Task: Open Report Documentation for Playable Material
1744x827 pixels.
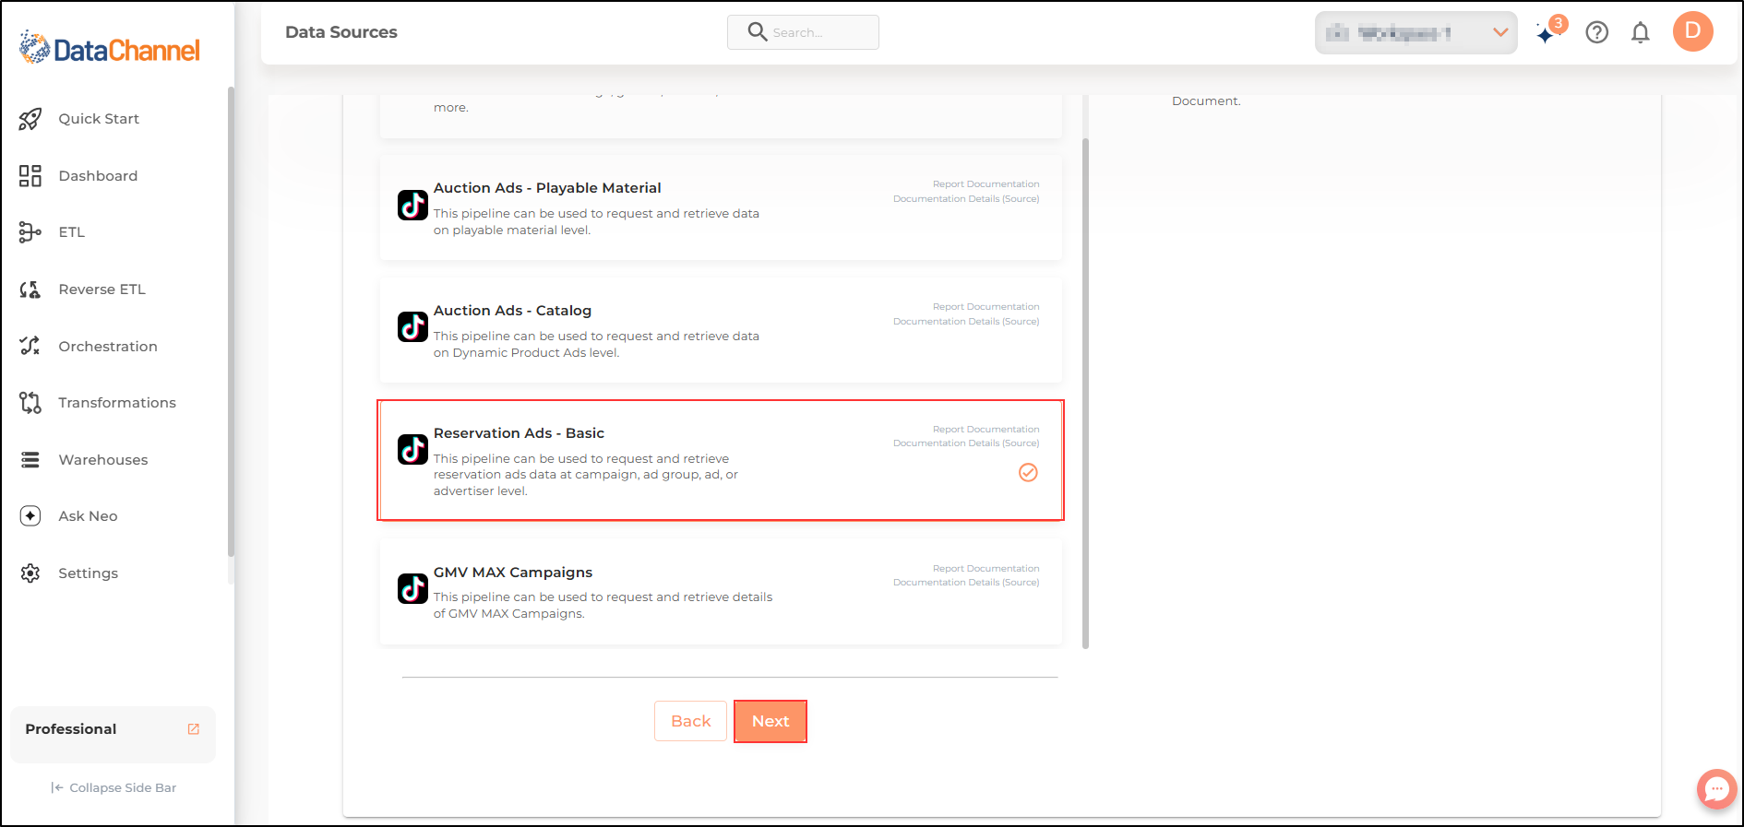Action: click(985, 184)
